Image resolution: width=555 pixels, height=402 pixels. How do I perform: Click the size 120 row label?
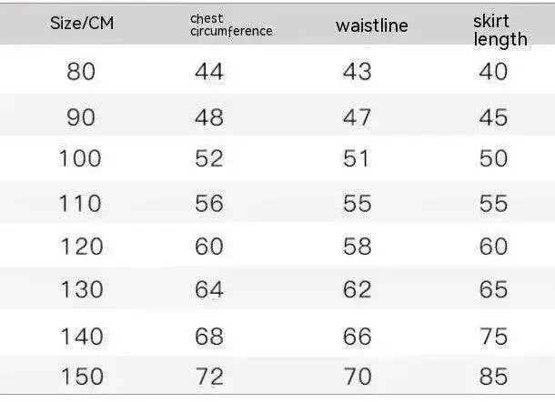click(x=81, y=246)
